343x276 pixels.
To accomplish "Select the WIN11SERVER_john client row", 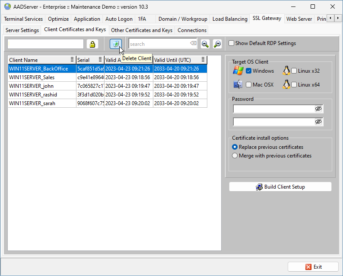I will coord(42,86).
